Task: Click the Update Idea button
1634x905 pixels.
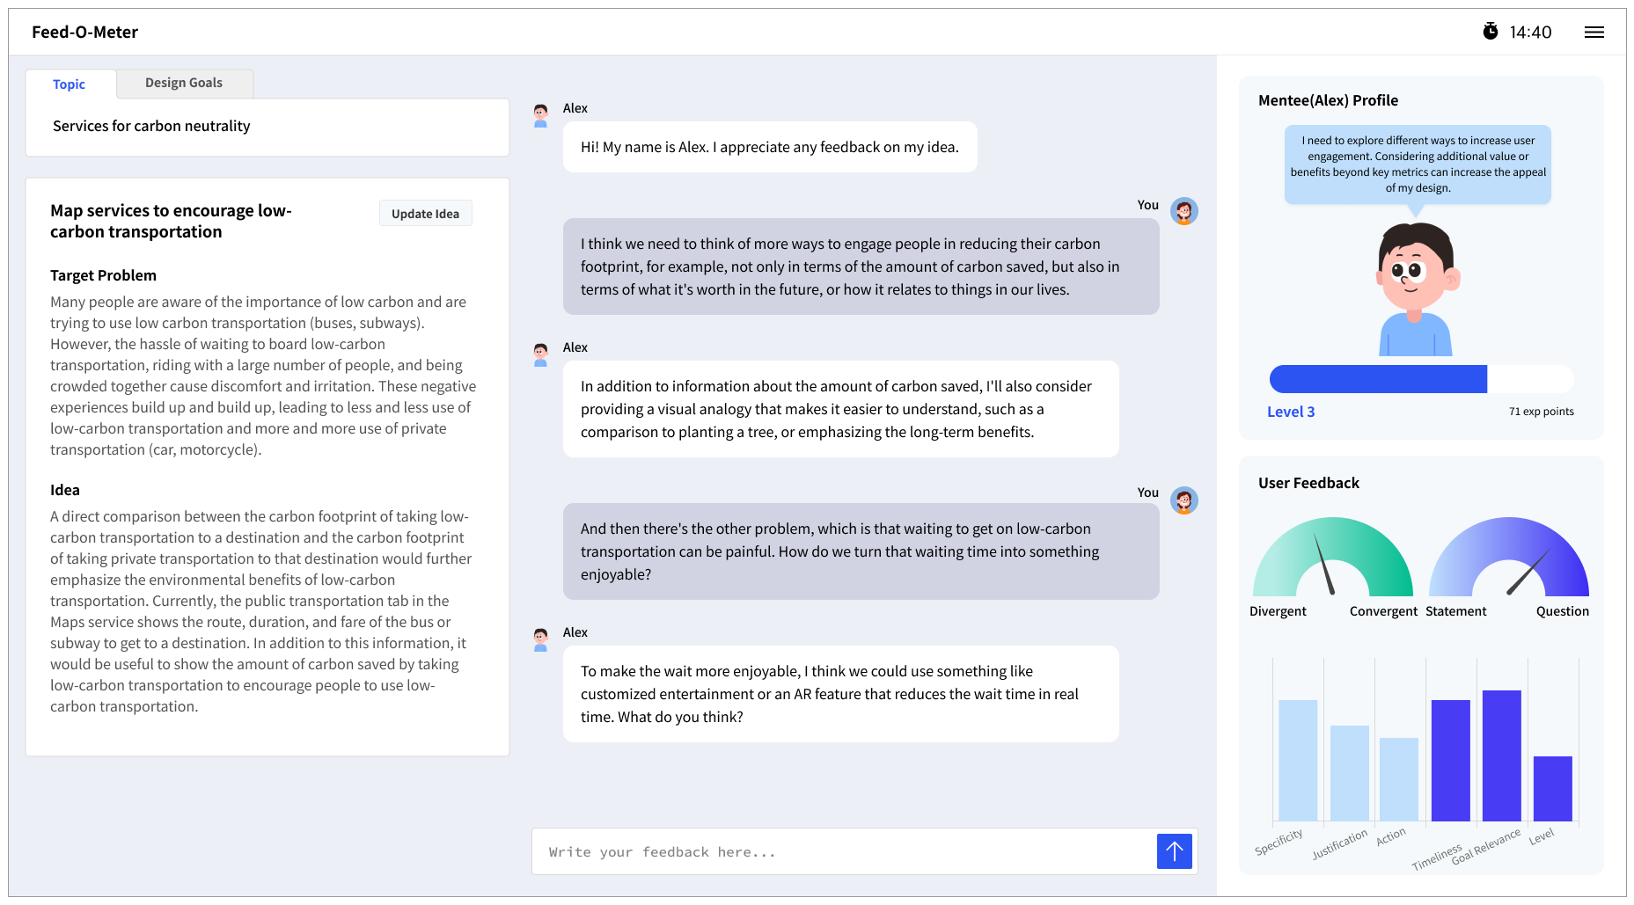Action: (425, 214)
